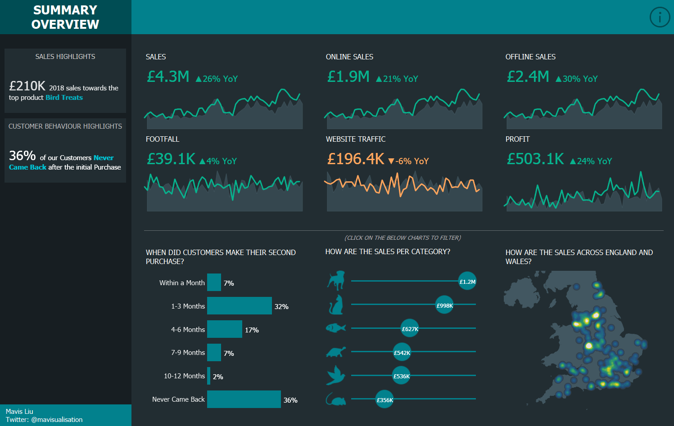The image size is (674, 426).
Task: Select the cat category icon
Action: click(x=336, y=305)
